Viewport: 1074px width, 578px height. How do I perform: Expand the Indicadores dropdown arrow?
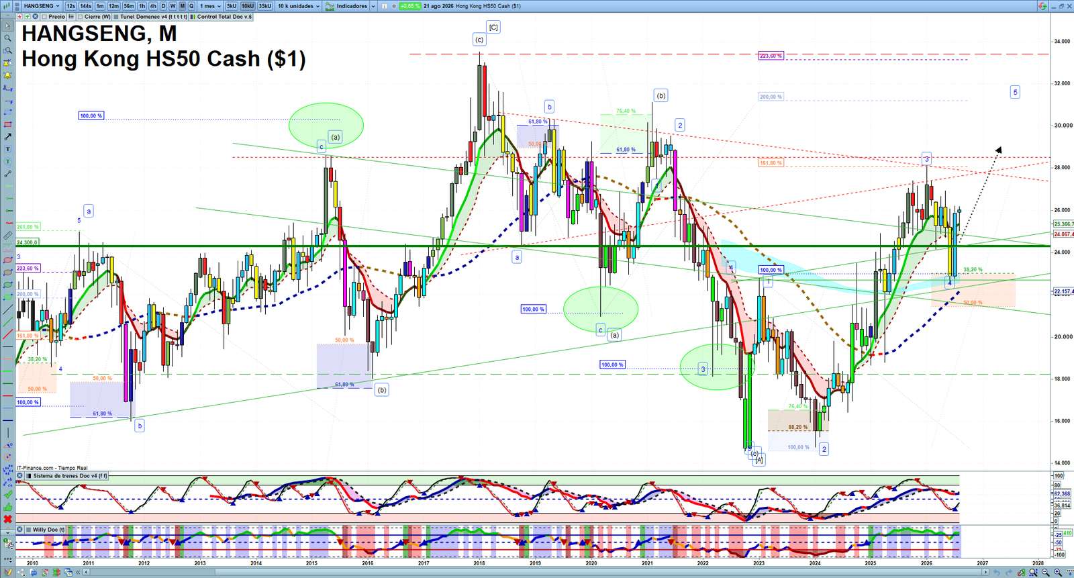[x=373, y=6]
